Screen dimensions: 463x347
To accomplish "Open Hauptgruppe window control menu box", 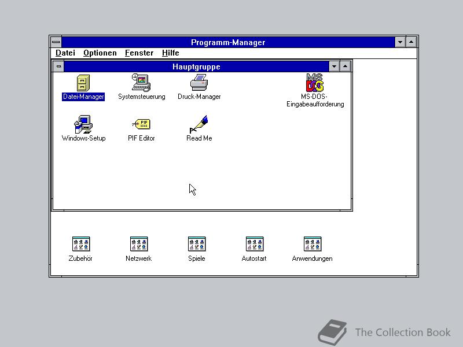I will [x=58, y=67].
